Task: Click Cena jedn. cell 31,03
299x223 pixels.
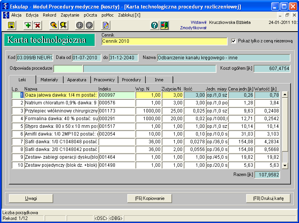Action: (241, 134)
